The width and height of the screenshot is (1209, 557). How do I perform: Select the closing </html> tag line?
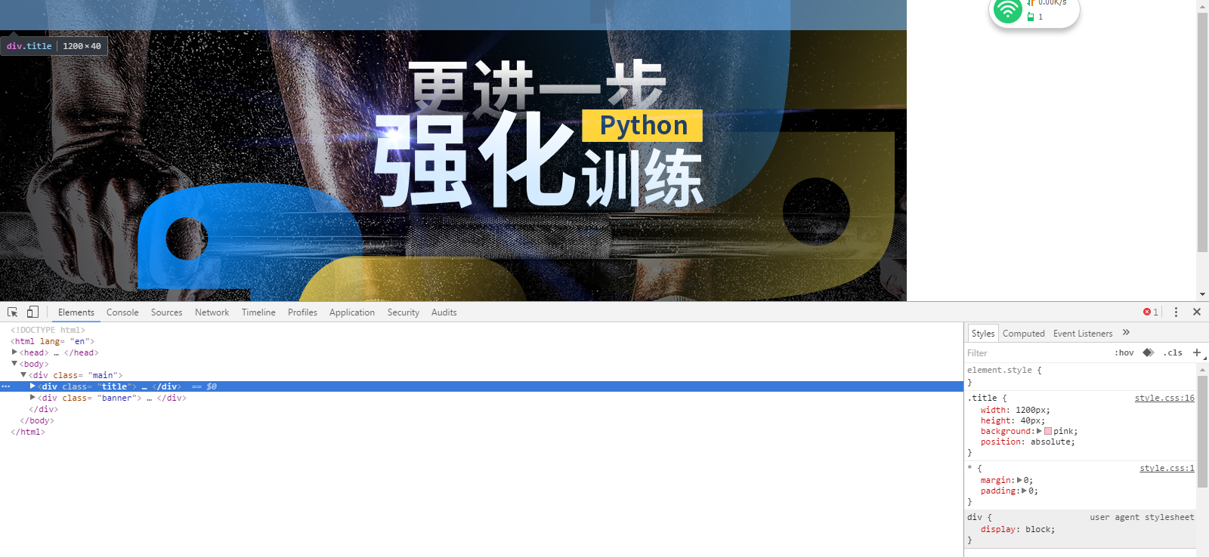click(x=28, y=432)
